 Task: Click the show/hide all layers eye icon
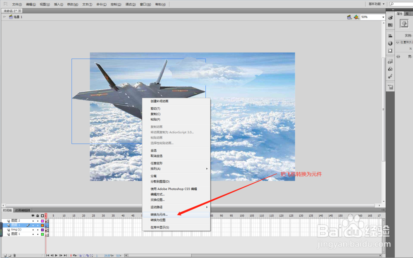click(x=33, y=216)
